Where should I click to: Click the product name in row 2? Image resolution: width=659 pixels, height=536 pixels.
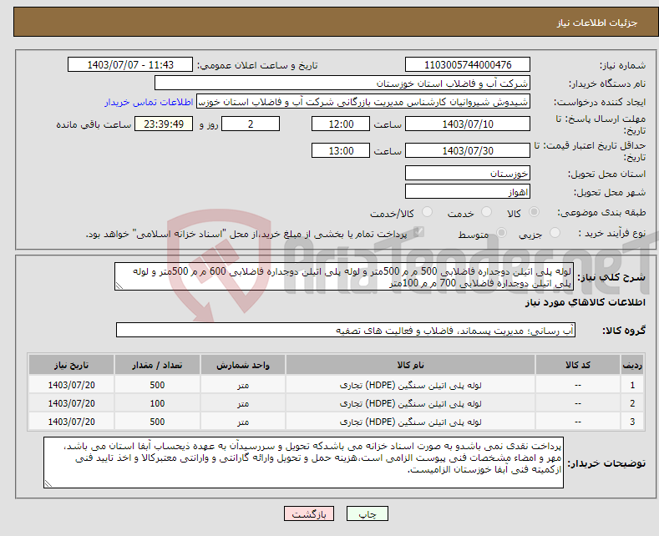(x=410, y=403)
